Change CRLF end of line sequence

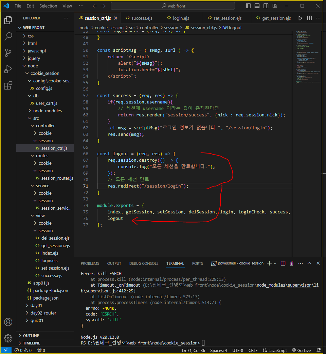pyautogui.click(x=253, y=350)
